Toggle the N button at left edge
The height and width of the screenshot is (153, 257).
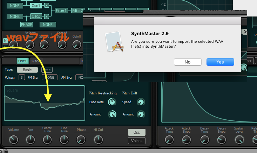(x=5, y=41)
